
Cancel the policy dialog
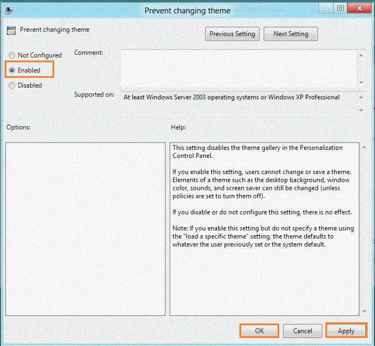pyautogui.click(x=302, y=330)
